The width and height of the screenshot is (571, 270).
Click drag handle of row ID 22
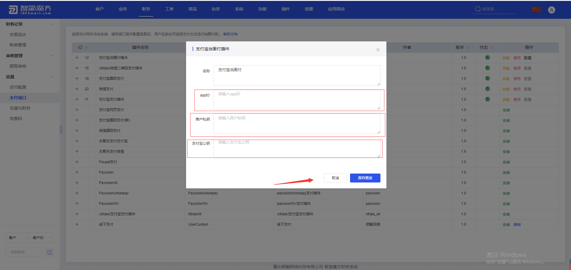pyautogui.click(x=77, y=89)
